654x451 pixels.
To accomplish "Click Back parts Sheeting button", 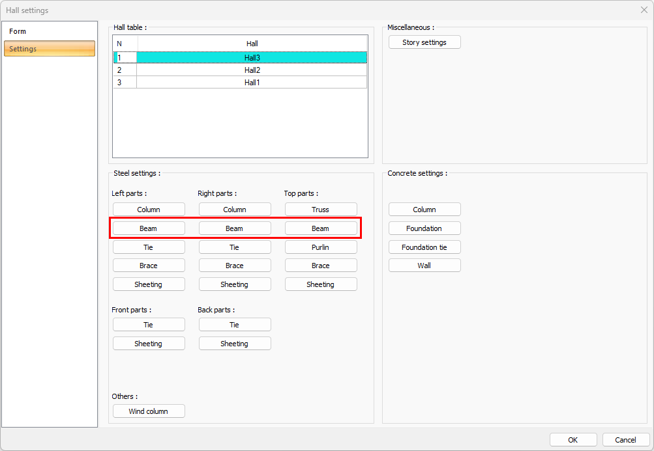I will click(235, 344).
